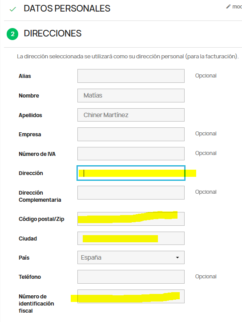The height and width of the screenshot is (322, 242).
Task: Select the España country combo box
Action: coord(131,257)
